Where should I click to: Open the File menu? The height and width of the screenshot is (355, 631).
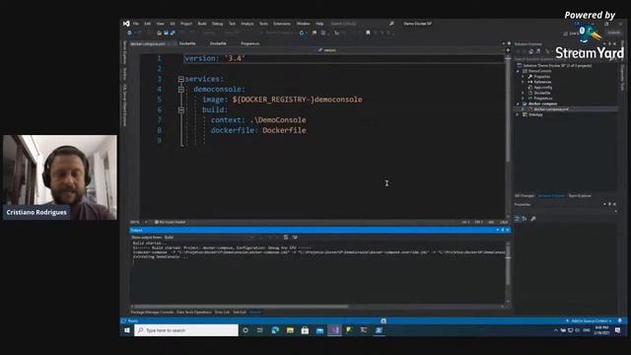coord(136,24)
